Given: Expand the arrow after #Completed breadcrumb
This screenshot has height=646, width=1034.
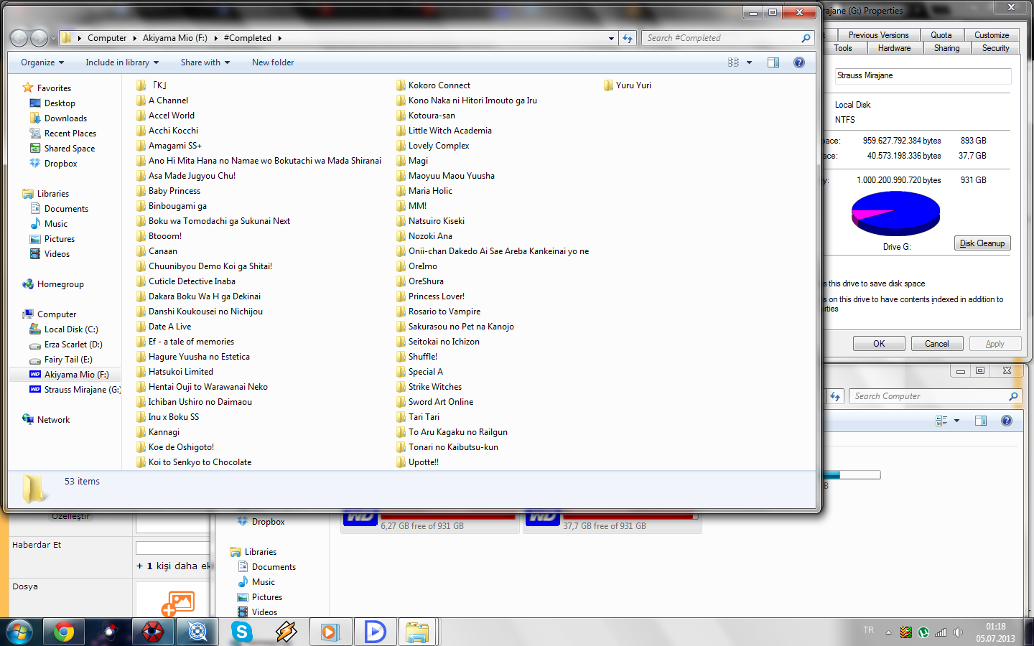Looking at the screenshot, I should [x=279, y=38].
